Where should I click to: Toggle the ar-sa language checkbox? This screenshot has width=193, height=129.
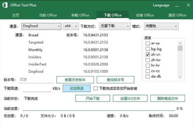(148, 43)
